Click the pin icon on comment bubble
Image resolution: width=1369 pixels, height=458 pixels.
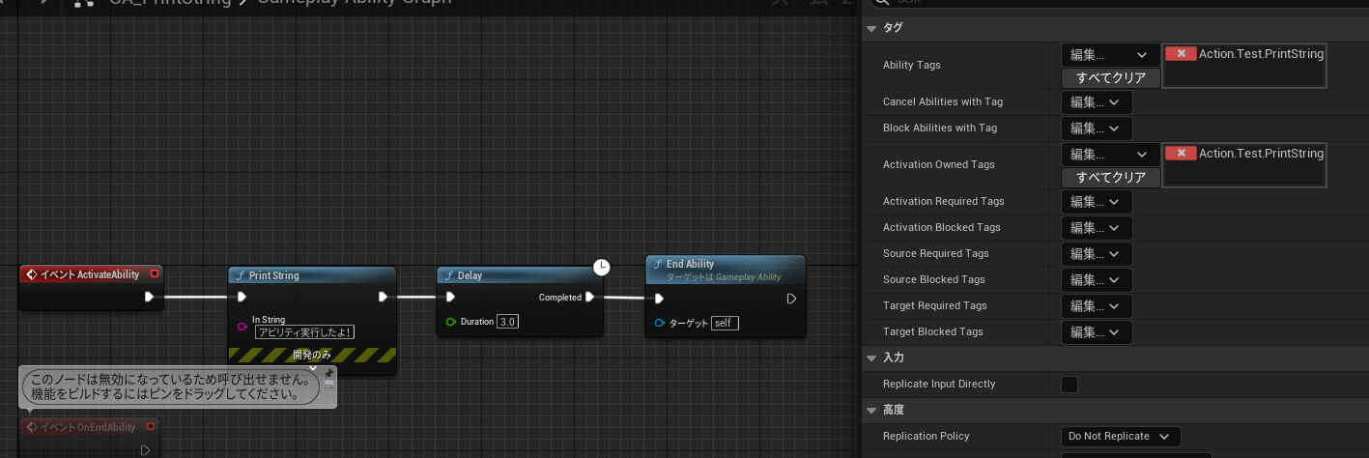pyautogui.click(x=328, y=374)
